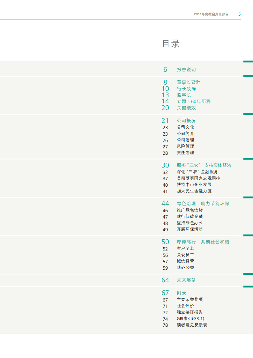
Task: Click page number 37 beside 贯彻落实国家宏观调控
Action: point(165,179)
